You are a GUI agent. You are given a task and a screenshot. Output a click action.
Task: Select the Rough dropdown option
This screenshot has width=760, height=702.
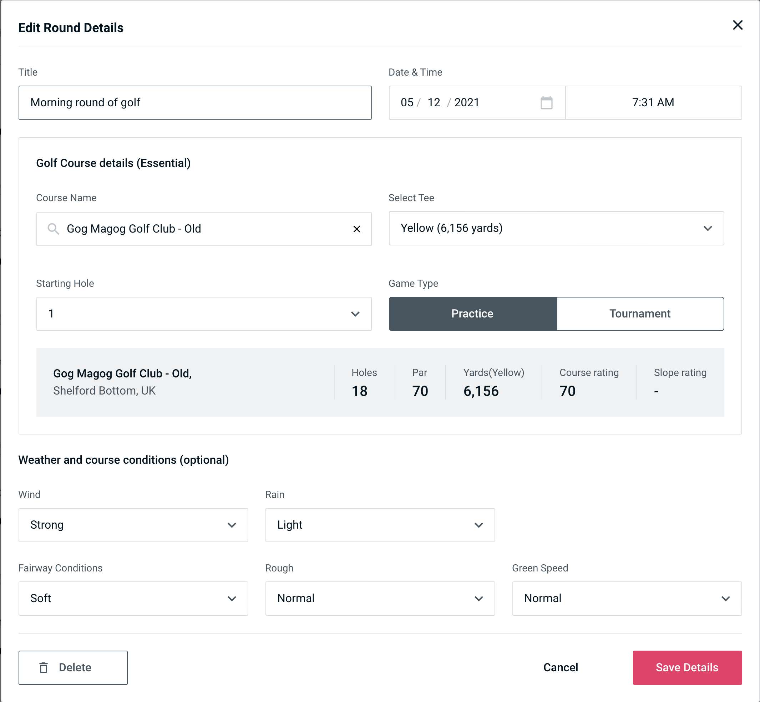coord(379,599)
